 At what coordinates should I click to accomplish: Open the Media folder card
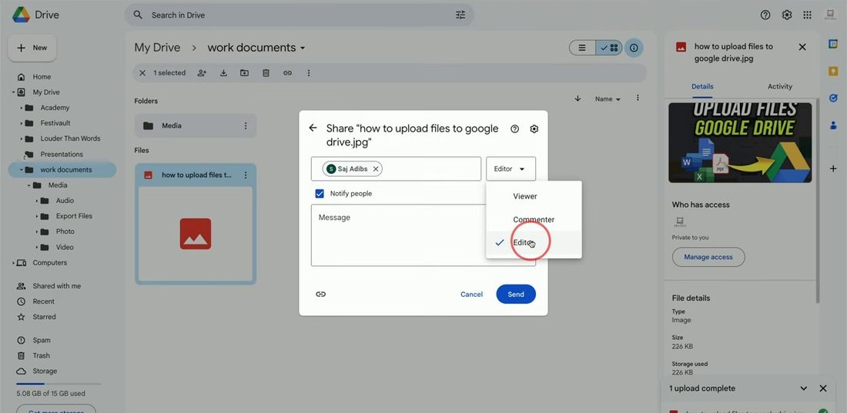[x=196, y=126]
